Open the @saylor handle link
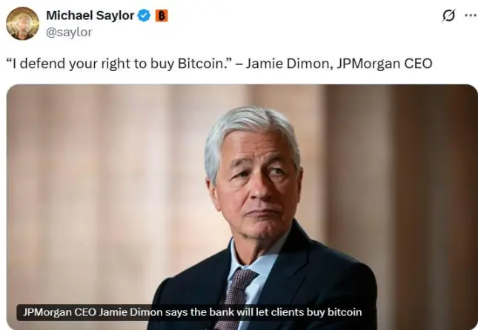Image resolution: width=478 pixels, height=330 pixels. click(x=69, y=32)
